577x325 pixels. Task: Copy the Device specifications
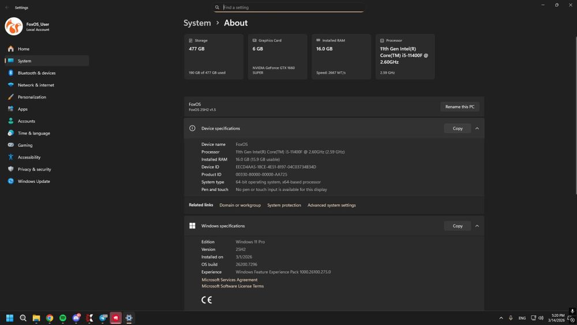click(458, 129)
